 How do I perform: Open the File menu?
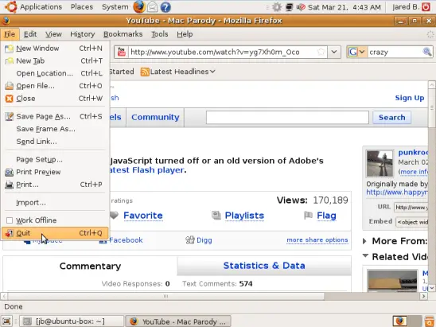(x=10, y=34)
